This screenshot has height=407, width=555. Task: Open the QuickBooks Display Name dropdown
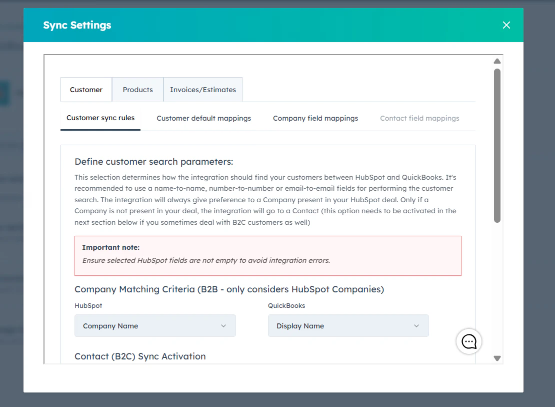[348, 326]
